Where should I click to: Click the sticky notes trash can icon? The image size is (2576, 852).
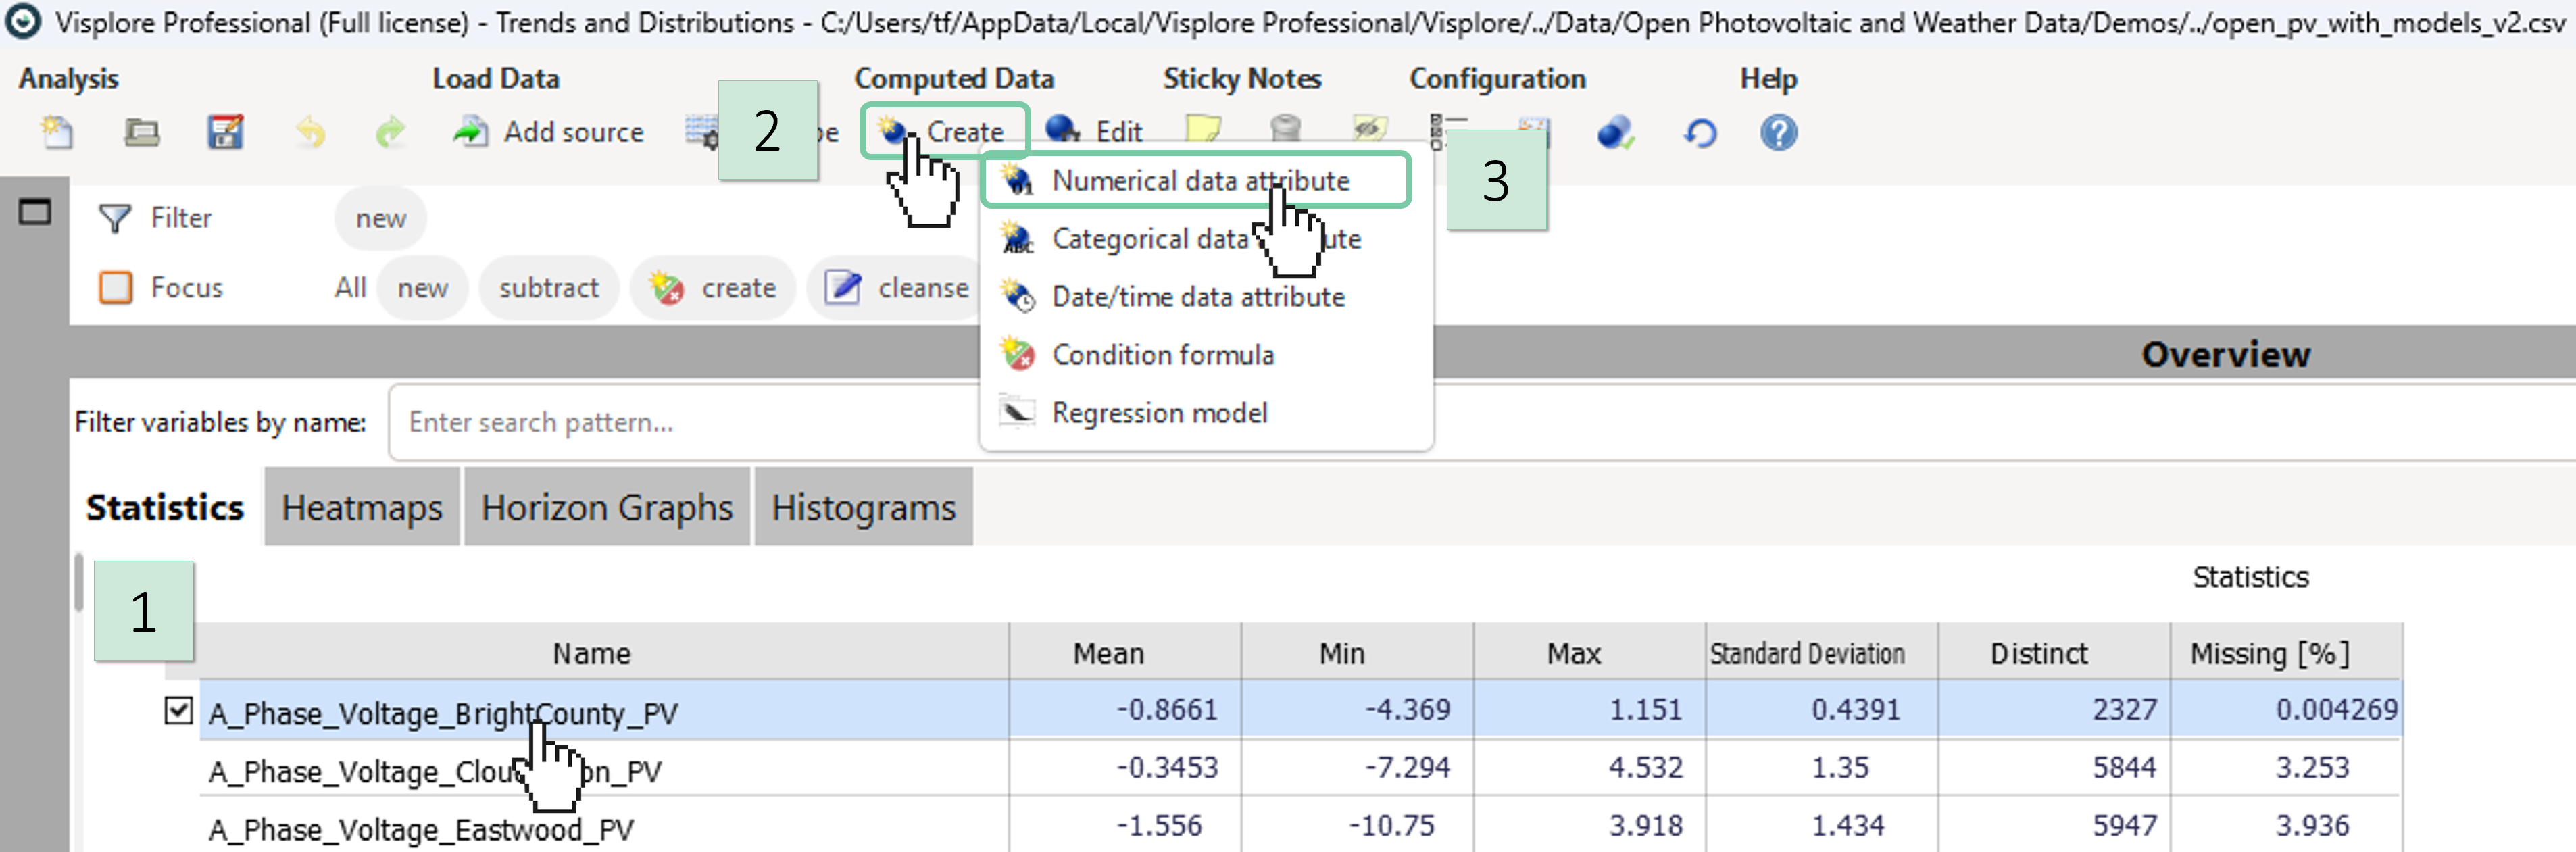[1285, 130]
